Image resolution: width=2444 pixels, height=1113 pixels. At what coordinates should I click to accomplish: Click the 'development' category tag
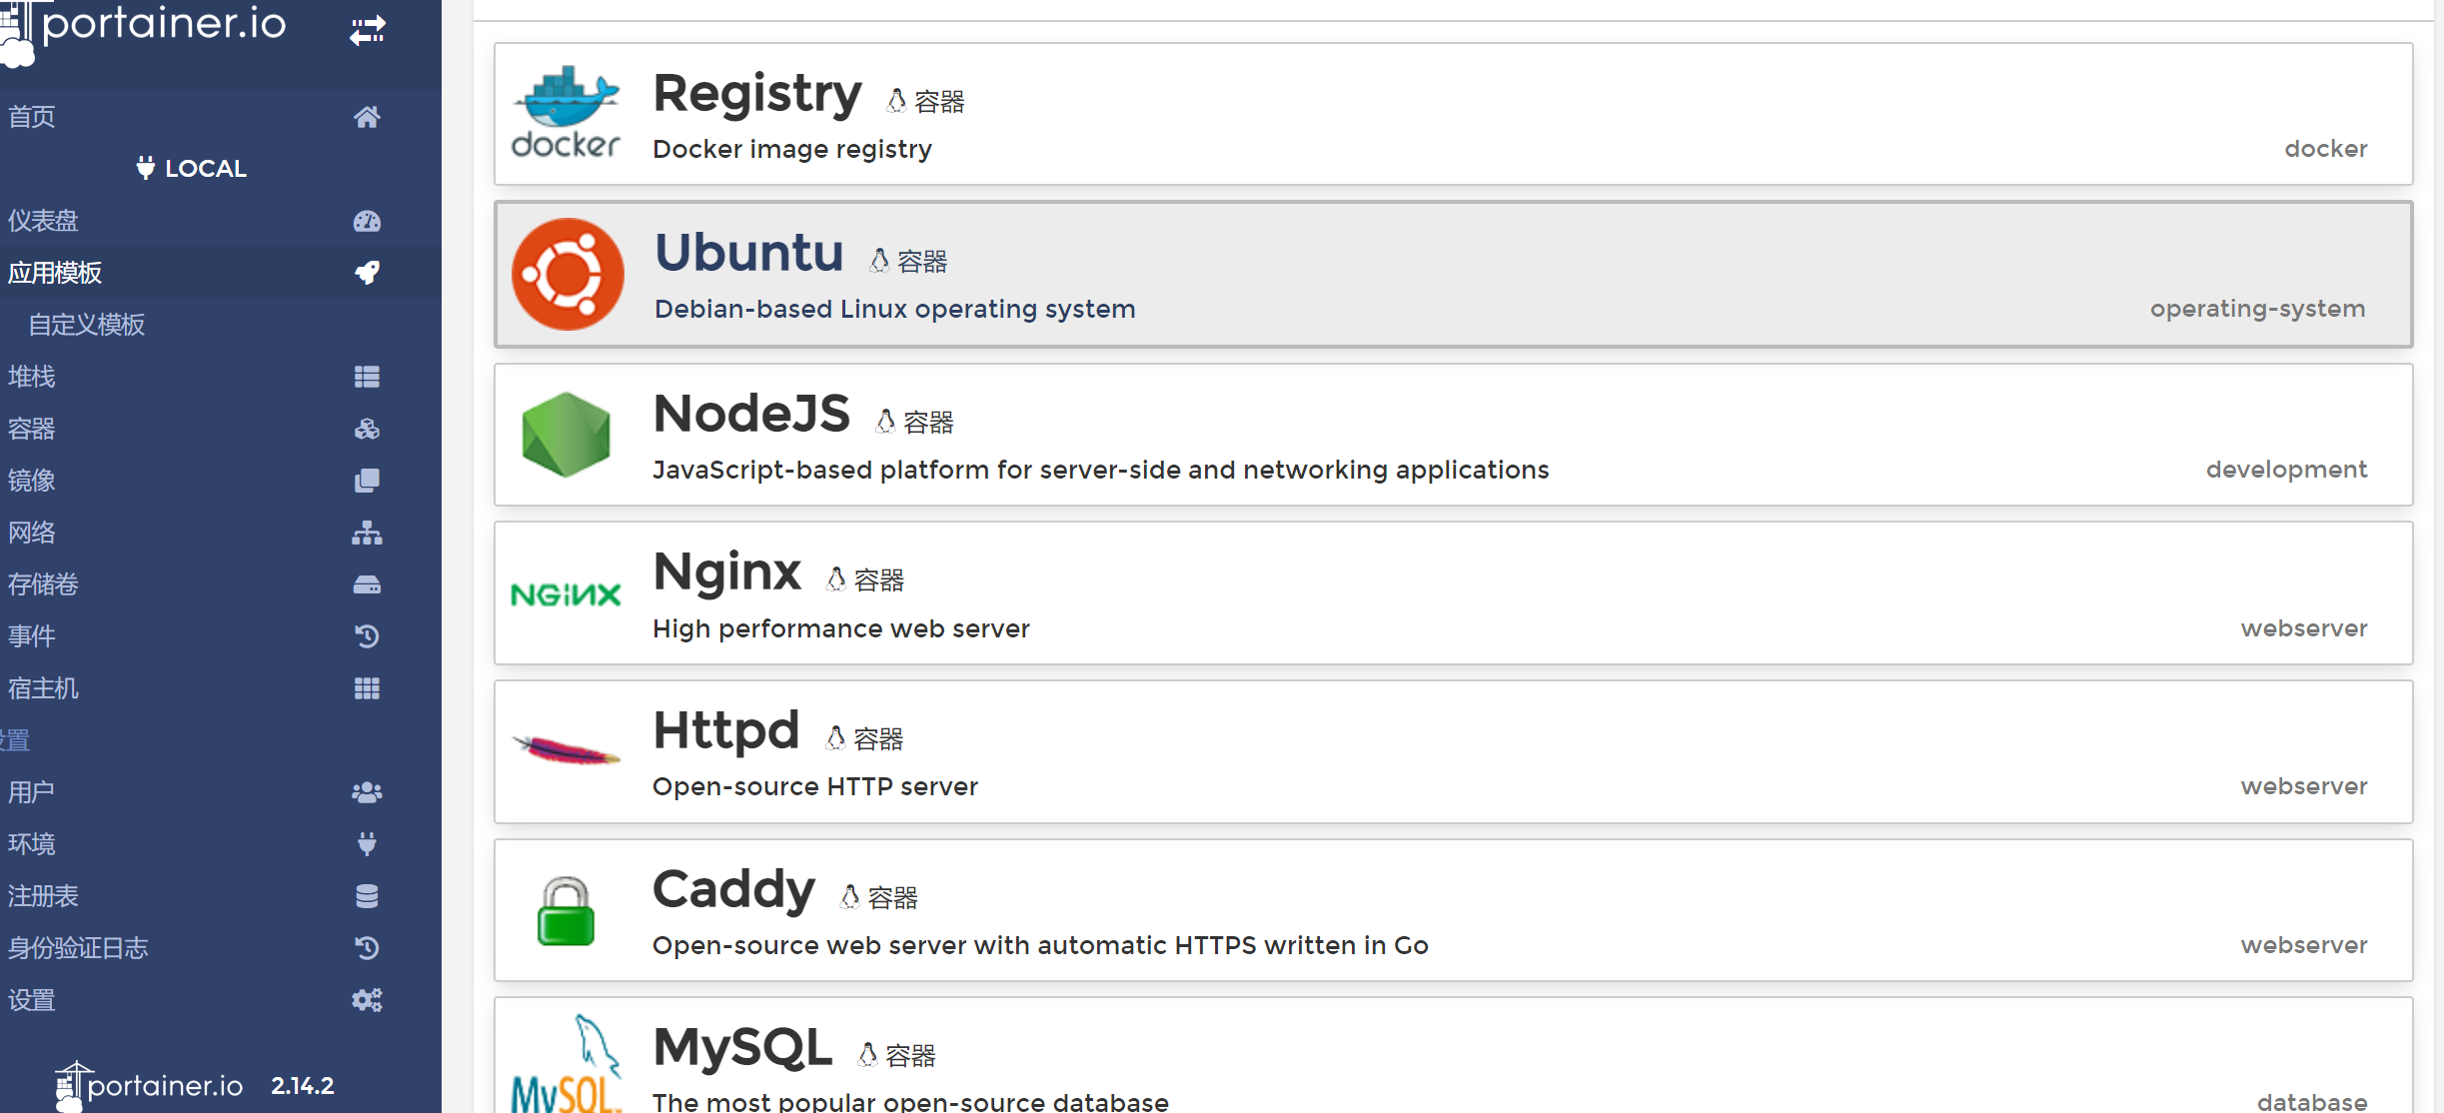pos(2286,470)
